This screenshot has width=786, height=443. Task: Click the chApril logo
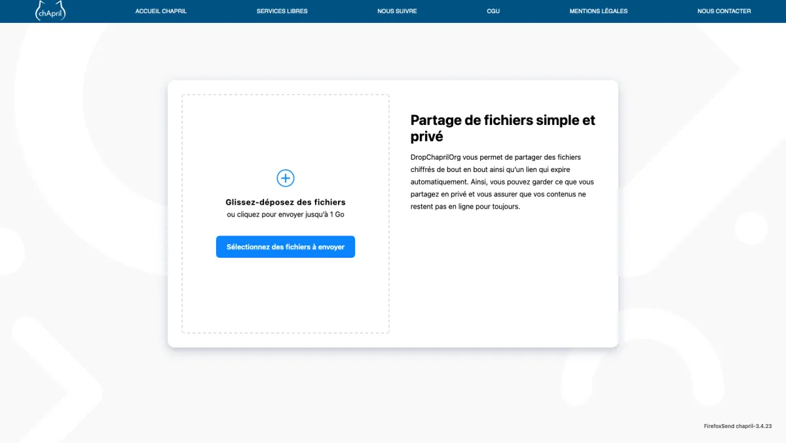50,11
